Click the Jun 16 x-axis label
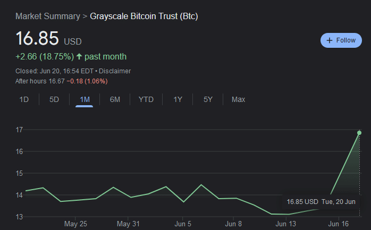The height and width of the screenshot is (230, 371). [x=339, y=224]
